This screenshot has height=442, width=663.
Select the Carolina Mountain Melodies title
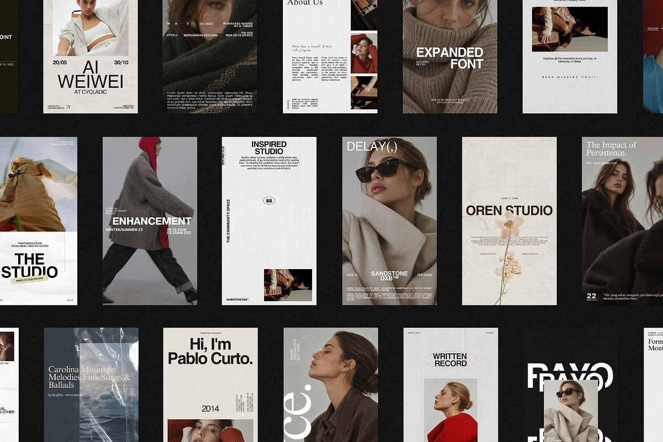coord(88,377)
